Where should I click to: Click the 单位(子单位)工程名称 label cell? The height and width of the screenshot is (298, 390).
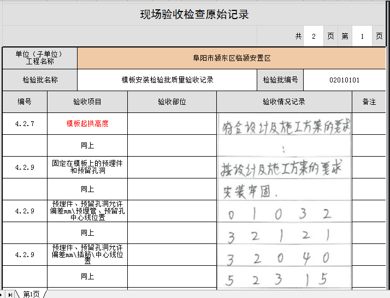40,58
